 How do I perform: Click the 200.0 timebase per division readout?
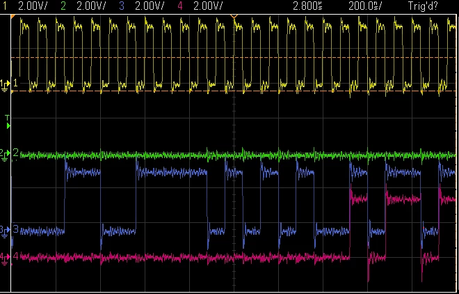click(x=365, y=6)
